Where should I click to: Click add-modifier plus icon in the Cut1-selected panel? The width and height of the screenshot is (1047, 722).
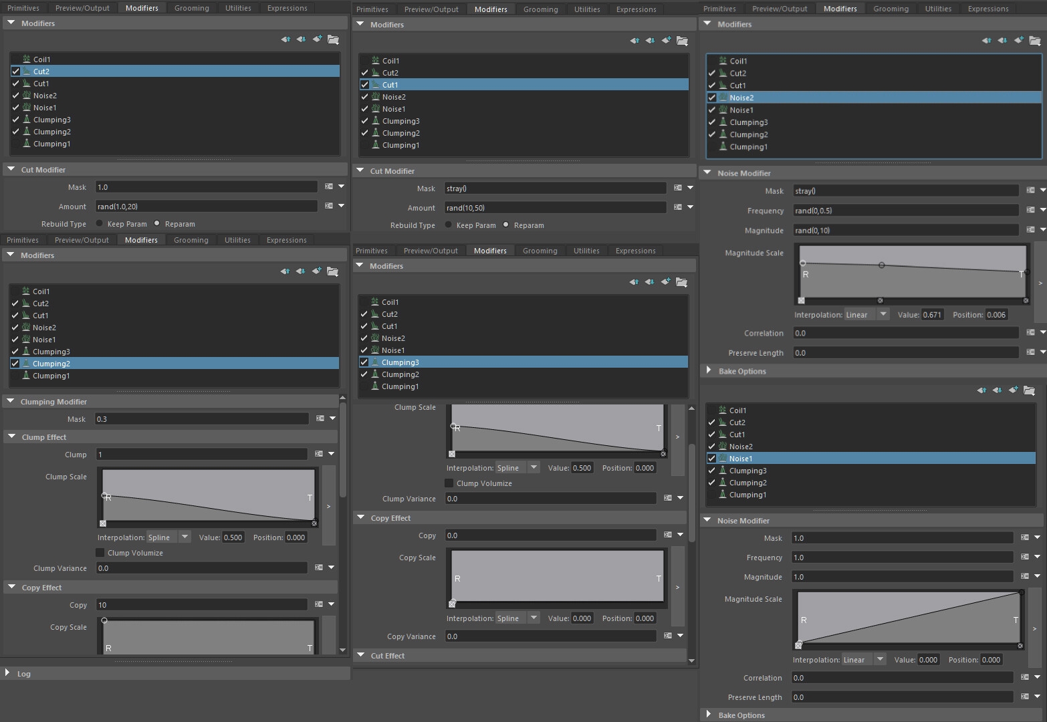pos(667,41)
